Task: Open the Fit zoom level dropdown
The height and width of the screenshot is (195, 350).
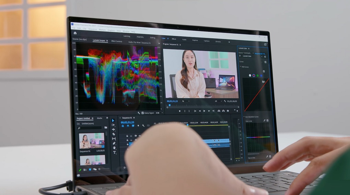Action: tap(186, 101)
